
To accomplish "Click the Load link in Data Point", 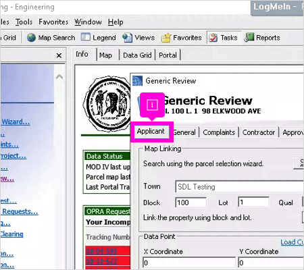I will coord(292,242).
